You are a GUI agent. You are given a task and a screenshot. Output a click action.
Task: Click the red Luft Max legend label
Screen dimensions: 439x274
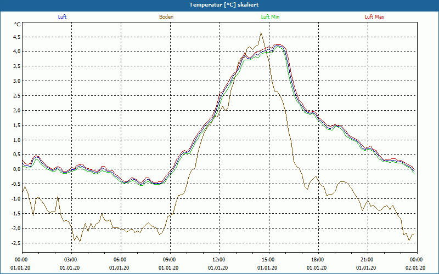(x=374, y=17)
